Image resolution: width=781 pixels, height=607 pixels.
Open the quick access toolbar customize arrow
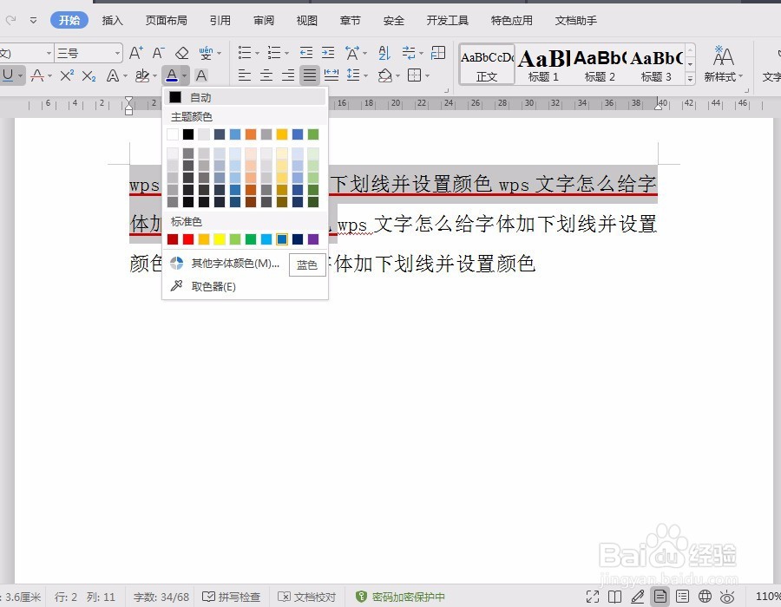click(33, 21)
